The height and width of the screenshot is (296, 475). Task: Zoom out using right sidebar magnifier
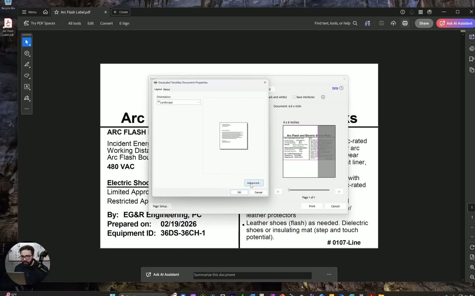472,277
